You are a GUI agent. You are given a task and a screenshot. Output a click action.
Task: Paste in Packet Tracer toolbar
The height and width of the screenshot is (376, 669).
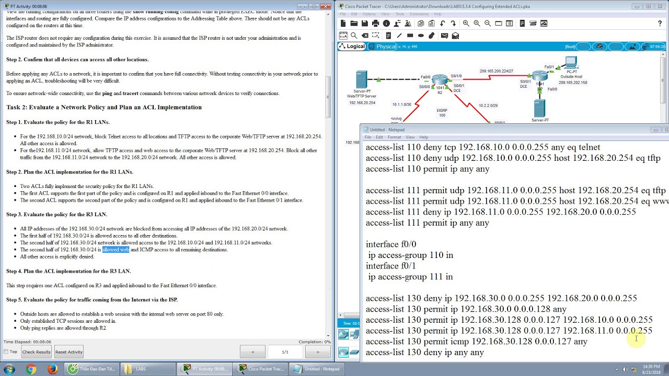click(432, 23)
